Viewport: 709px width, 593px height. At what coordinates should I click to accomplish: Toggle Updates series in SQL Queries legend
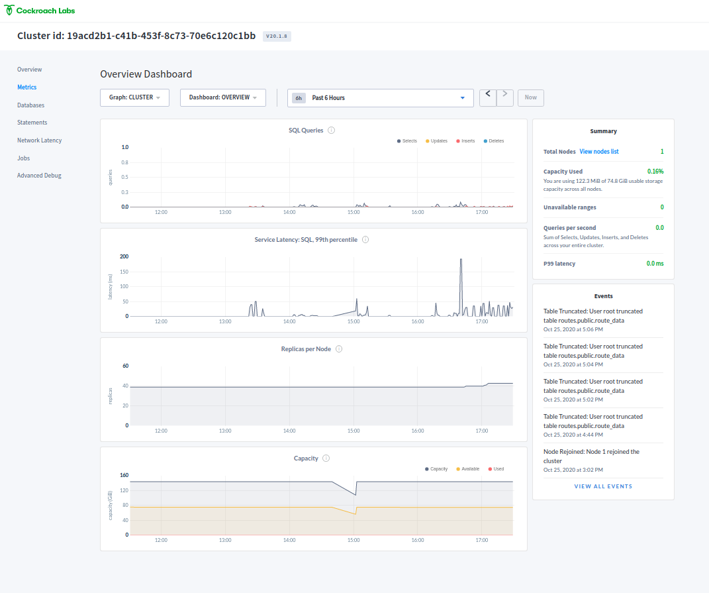pyautogui.click(x=436, y=140)
